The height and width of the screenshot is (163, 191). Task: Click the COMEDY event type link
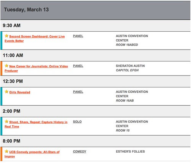[x=79, y=152]
